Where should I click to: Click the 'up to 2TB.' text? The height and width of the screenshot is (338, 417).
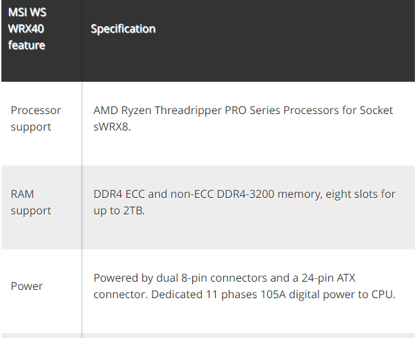tap(119, 211)
